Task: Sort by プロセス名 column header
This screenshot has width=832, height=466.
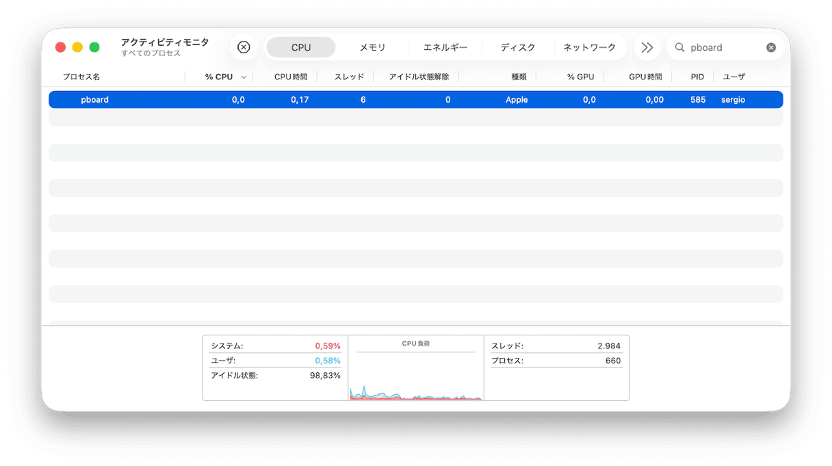Action: (x=81, y=77)
